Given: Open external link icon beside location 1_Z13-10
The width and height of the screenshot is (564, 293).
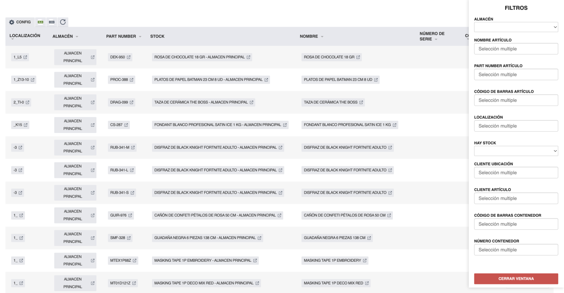Looking at the screenshot, I should (33, 80).
